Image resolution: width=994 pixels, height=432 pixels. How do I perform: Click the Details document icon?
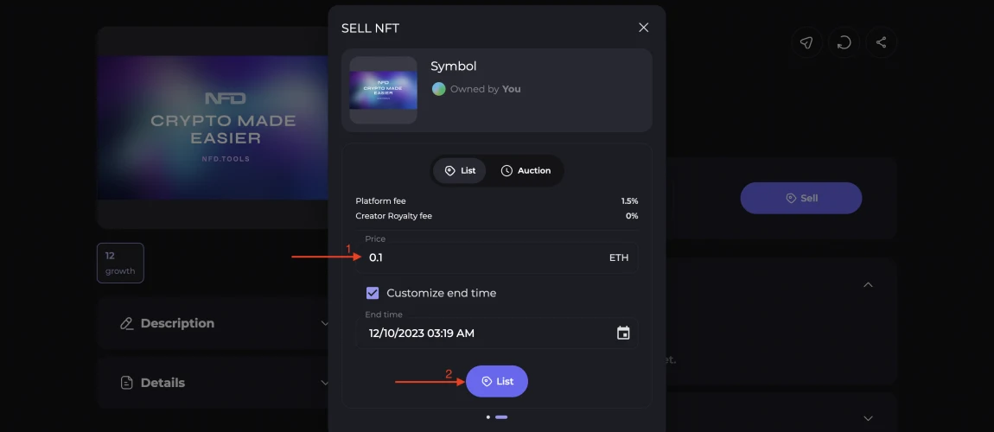(x=127, y=383)
